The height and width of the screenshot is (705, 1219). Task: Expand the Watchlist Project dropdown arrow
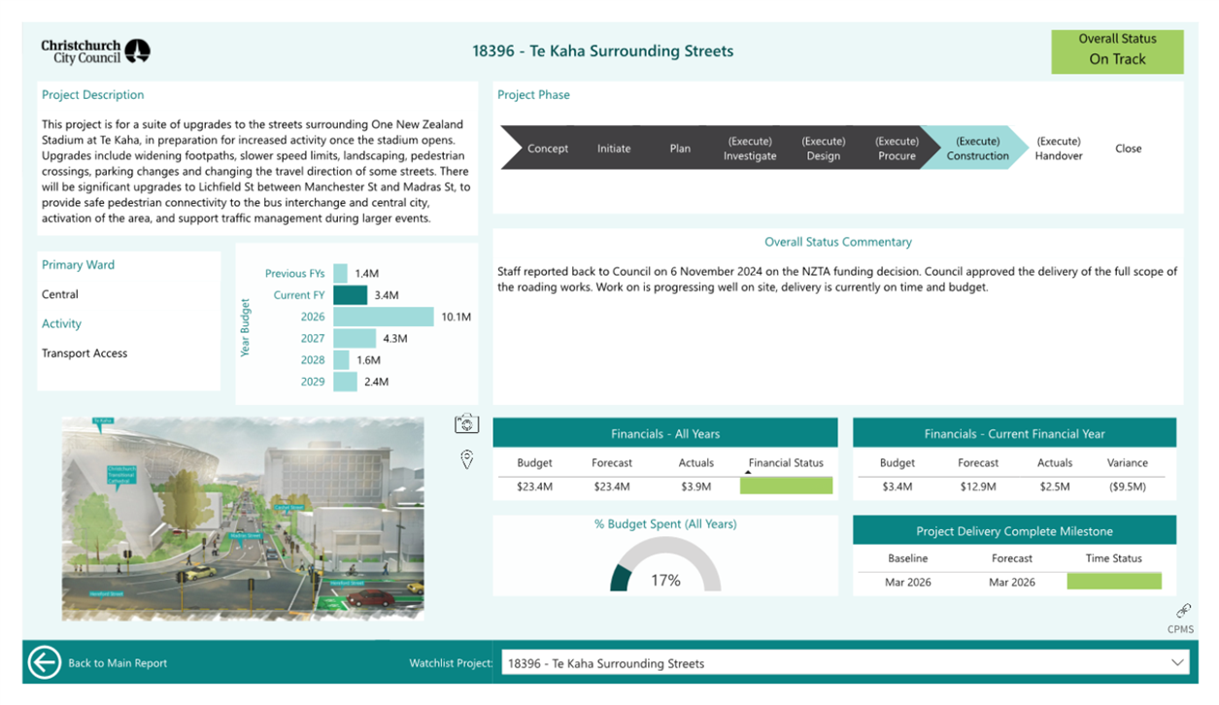pos(1177,663)
